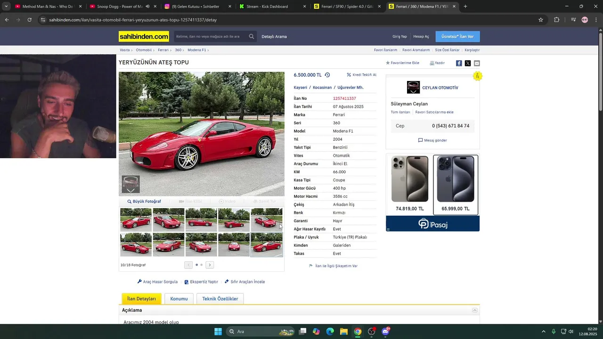Collapse the Açıklama section

point(475,310)
